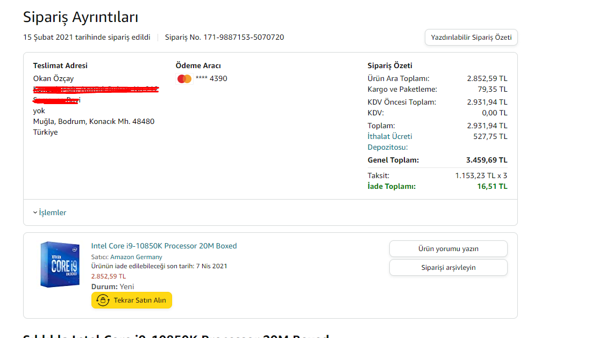Viewport: 591px width, 338px height.
Task: Open the Amazon Germany seller link
Action: (136, 257)
